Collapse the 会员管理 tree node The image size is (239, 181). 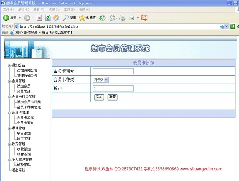pos(9,81)
